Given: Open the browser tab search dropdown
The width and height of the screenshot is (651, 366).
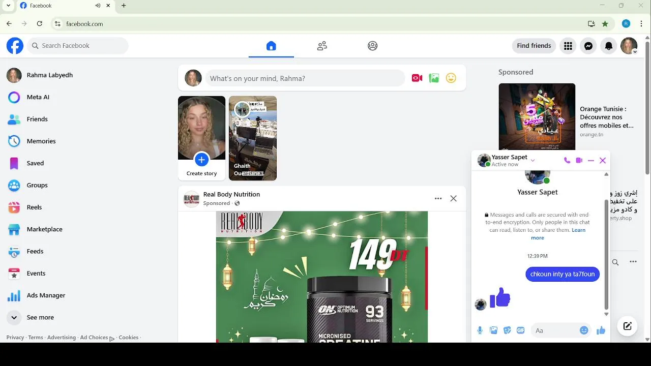Looking at the screenshot, I should click(8, 6).
